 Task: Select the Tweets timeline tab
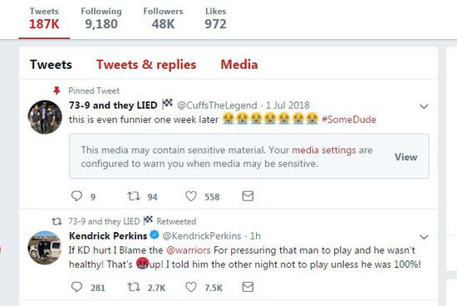[51, 65]
